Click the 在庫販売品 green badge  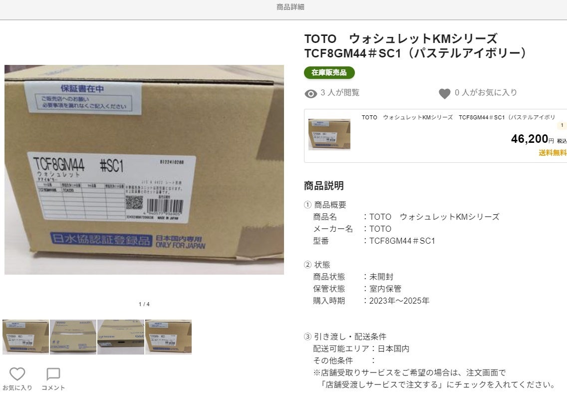tap(329, 72)
